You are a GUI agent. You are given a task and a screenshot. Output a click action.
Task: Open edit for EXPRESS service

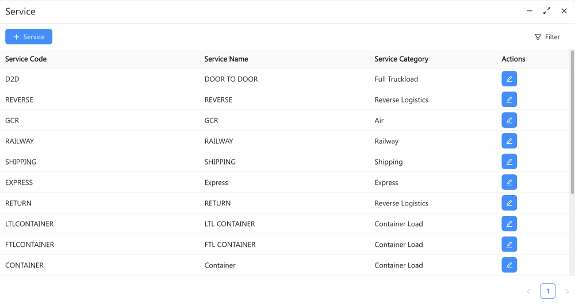tap(509, 182)
